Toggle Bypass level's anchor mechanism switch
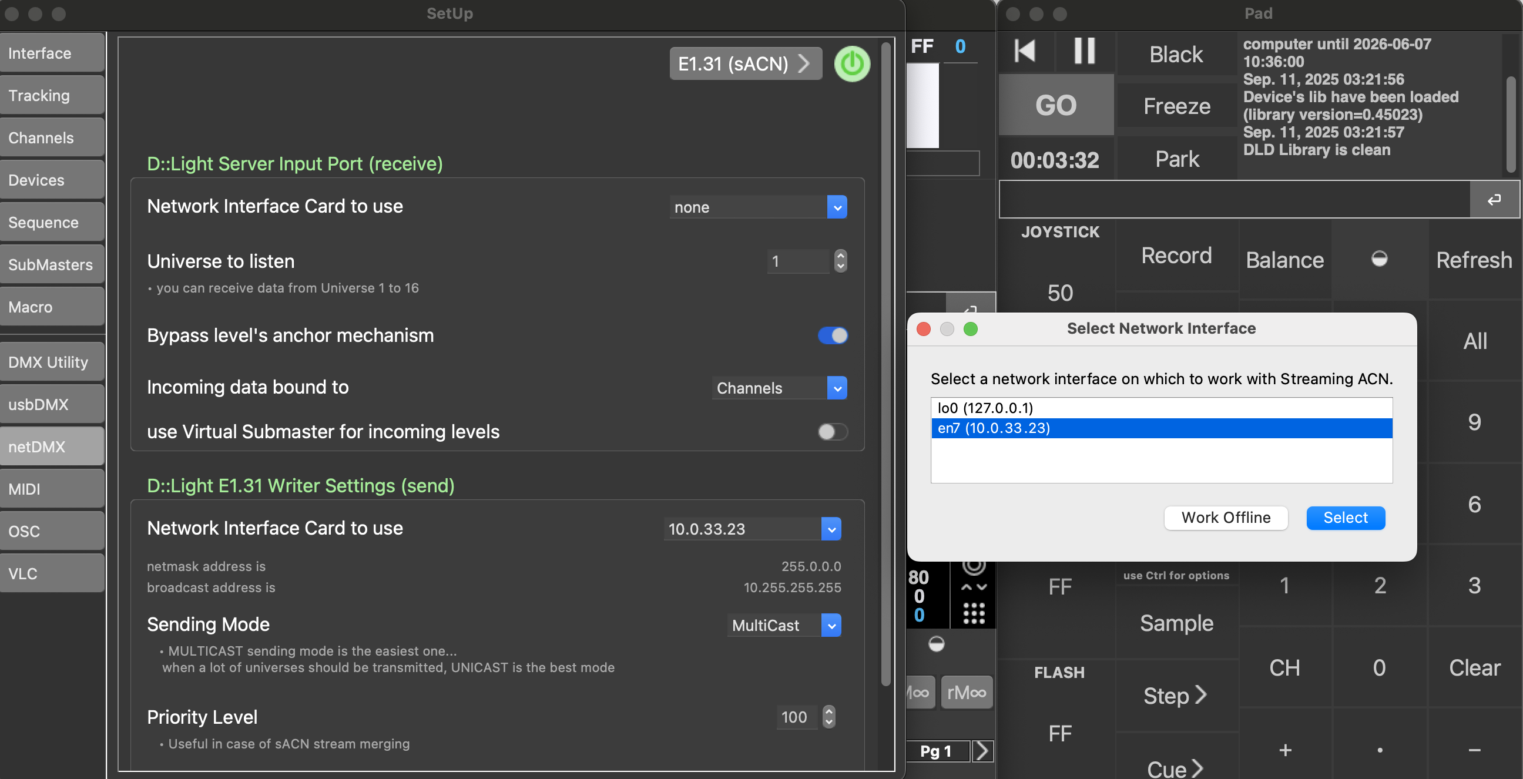The width and height of the screenshot is (1523, 779). tap(833, 335)
